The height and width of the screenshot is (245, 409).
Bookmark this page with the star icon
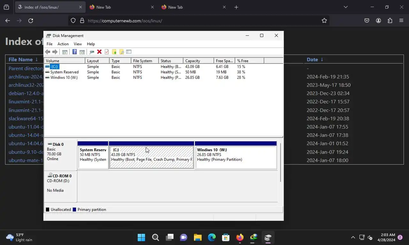(x=324, y=21)
